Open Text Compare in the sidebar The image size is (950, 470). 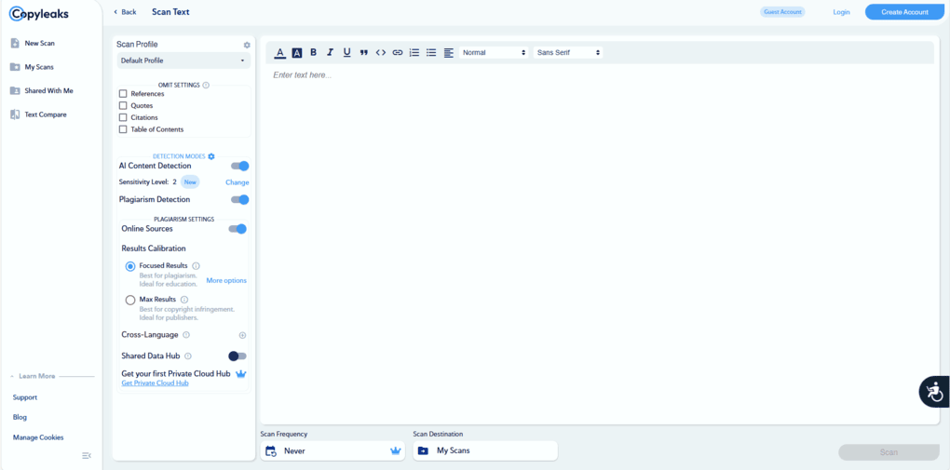click(46, 114)
